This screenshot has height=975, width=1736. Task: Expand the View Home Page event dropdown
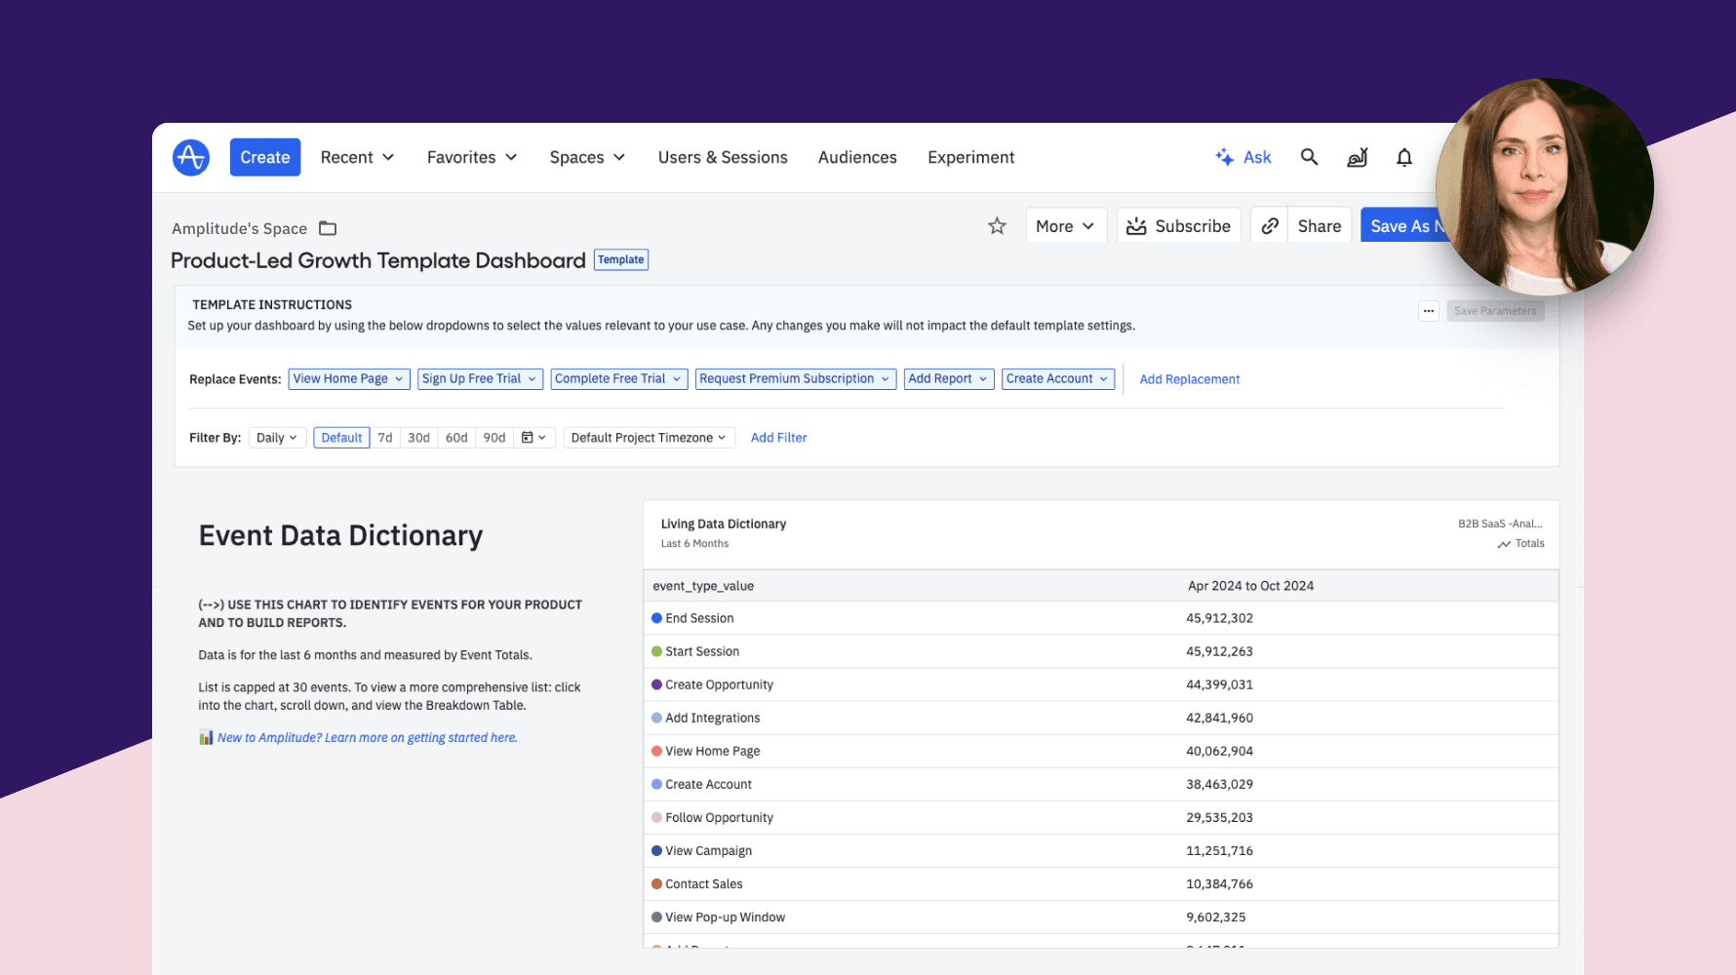pyautogui.click(x=348, y=379)
